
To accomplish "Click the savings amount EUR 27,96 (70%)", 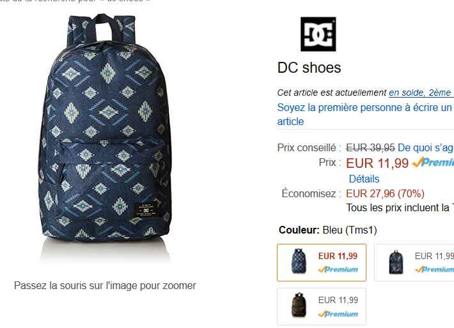I will point(385,193).
